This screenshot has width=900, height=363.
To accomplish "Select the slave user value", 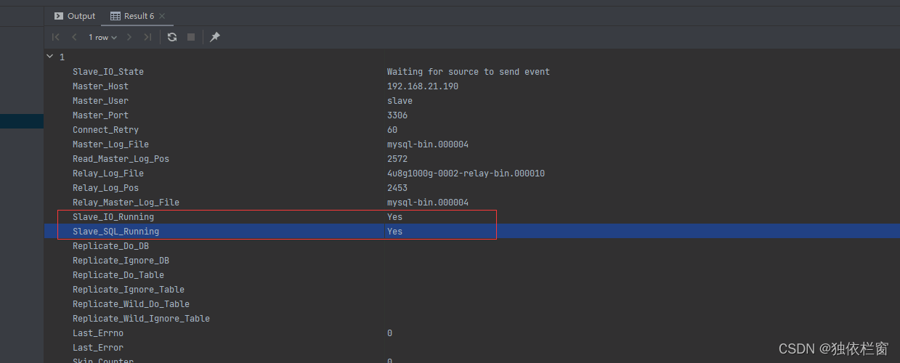I will 400,101.
